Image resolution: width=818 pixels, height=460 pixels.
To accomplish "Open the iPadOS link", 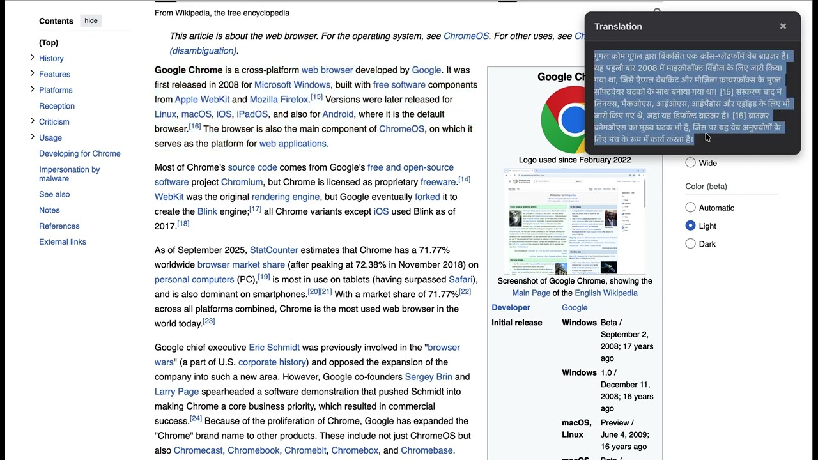I will [x=252, y=114].
